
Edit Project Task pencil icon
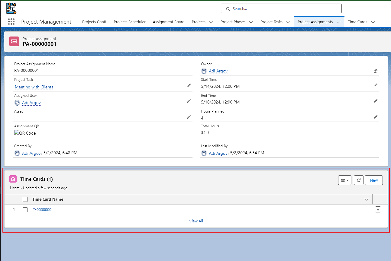(189, 86)
